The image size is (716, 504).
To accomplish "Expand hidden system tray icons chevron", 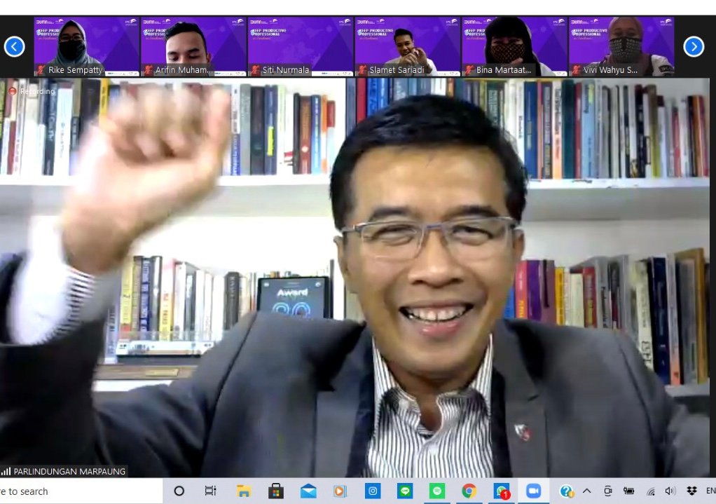I will point(587,491).
